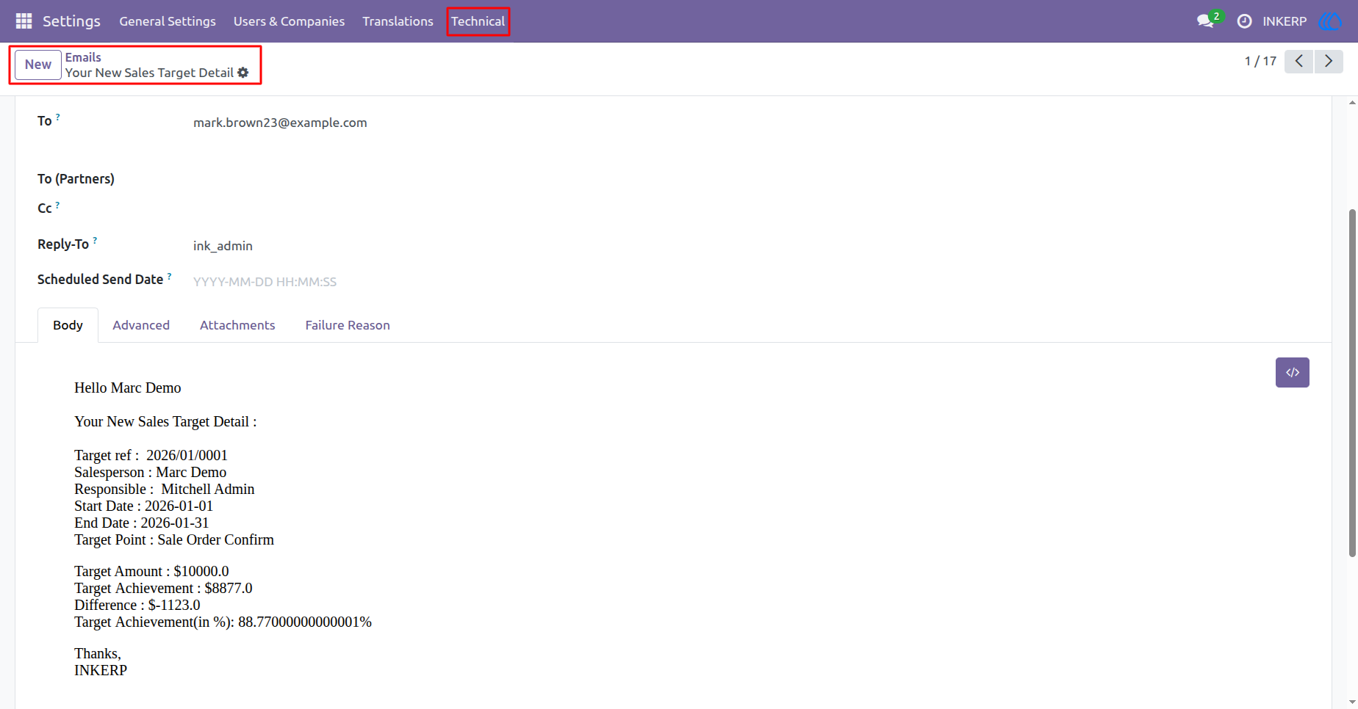Click the INKERP company name
Image resolution: width=1358 pixels, height=709 pixels.
click(1285, 21)
